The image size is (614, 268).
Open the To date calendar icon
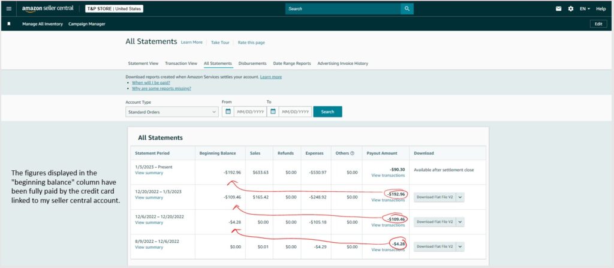point(273,112)
